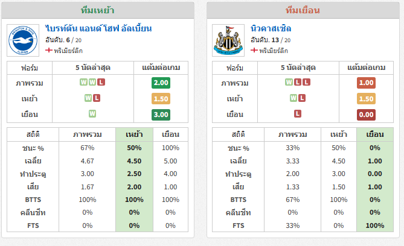Click Brighton's home form W badge

pos(88,98)
